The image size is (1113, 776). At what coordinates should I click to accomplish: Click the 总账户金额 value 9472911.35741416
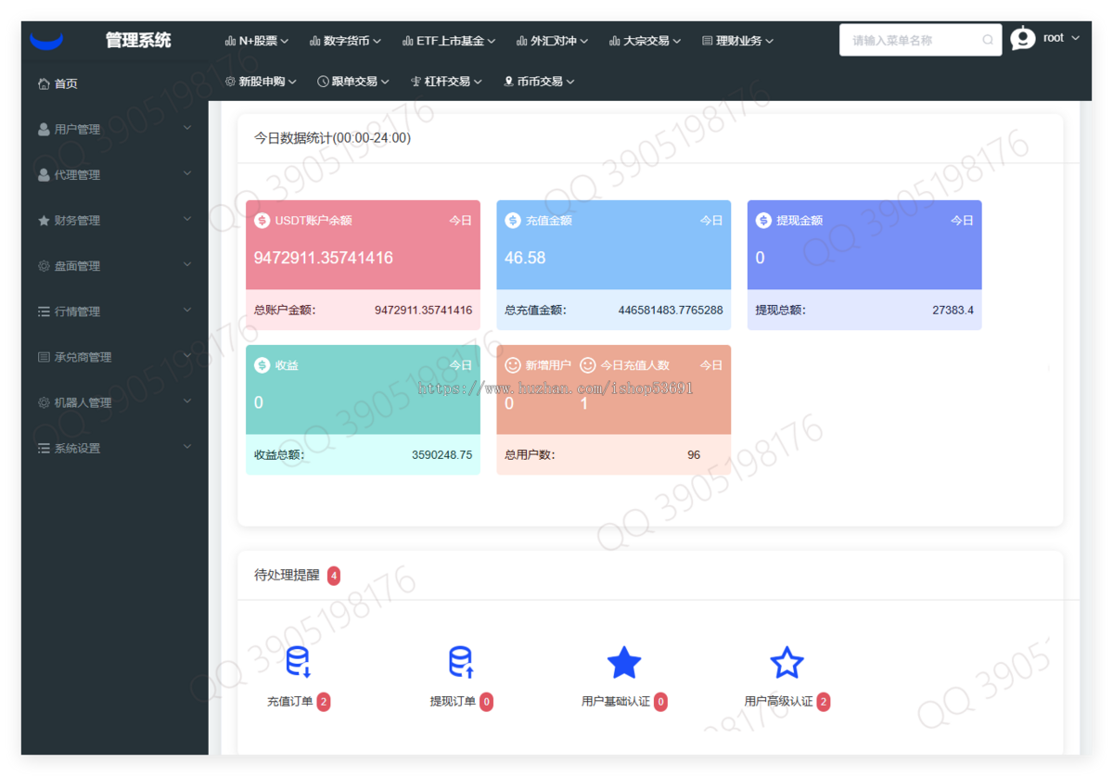[423, 311]
